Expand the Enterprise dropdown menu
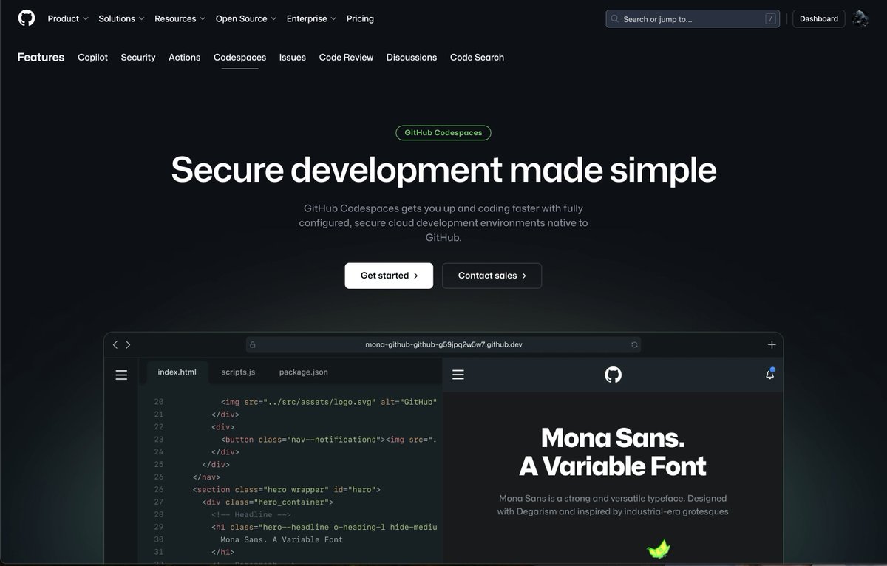Image resolution: width=887 pixels, height=566 pixels. [x=312, y=18]
